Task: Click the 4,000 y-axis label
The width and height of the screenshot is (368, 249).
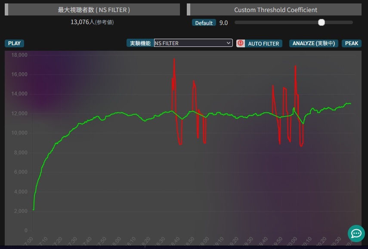Action: pos(21,192)
